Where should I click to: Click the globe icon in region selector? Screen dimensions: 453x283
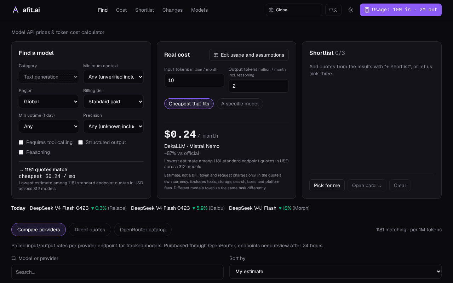coord(271,10)
